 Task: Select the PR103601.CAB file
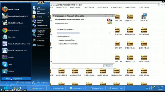point(144,31)
